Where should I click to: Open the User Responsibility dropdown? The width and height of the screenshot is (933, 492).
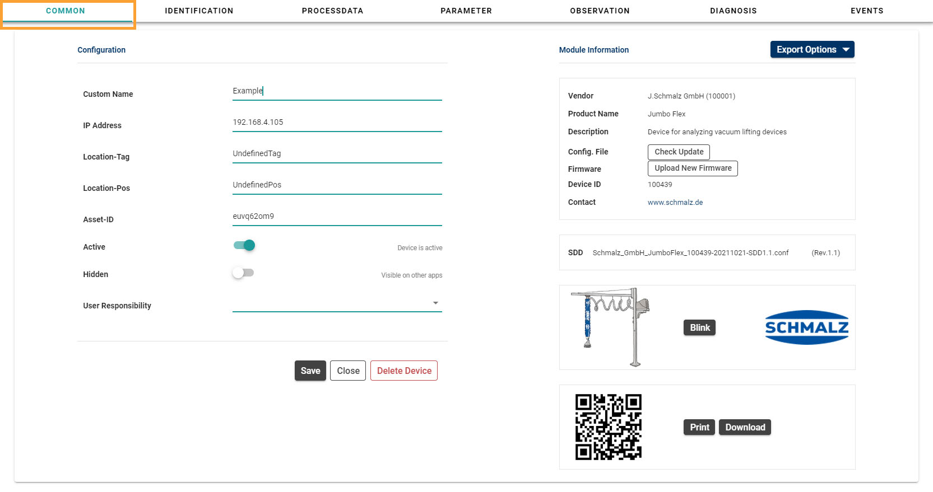coord(337,303)
